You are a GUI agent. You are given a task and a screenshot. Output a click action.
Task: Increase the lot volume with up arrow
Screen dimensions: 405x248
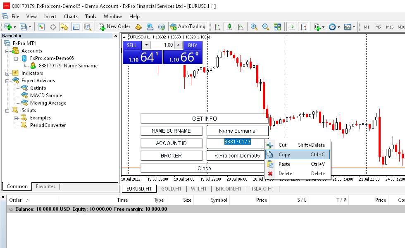(x=178, y=45)
